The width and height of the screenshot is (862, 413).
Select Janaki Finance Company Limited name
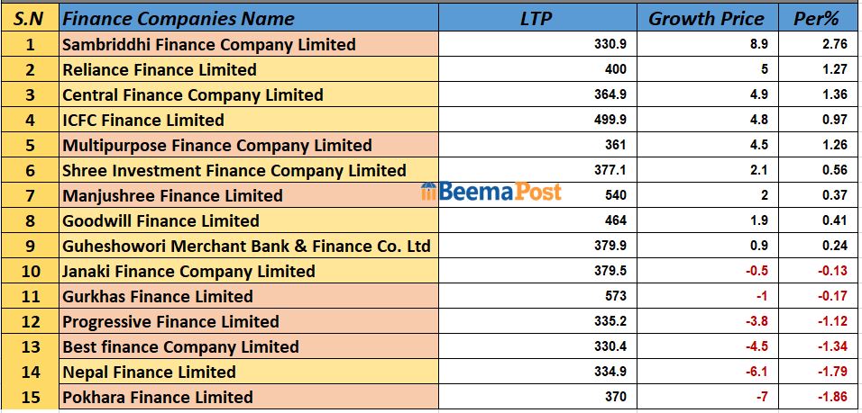[188, 271]
